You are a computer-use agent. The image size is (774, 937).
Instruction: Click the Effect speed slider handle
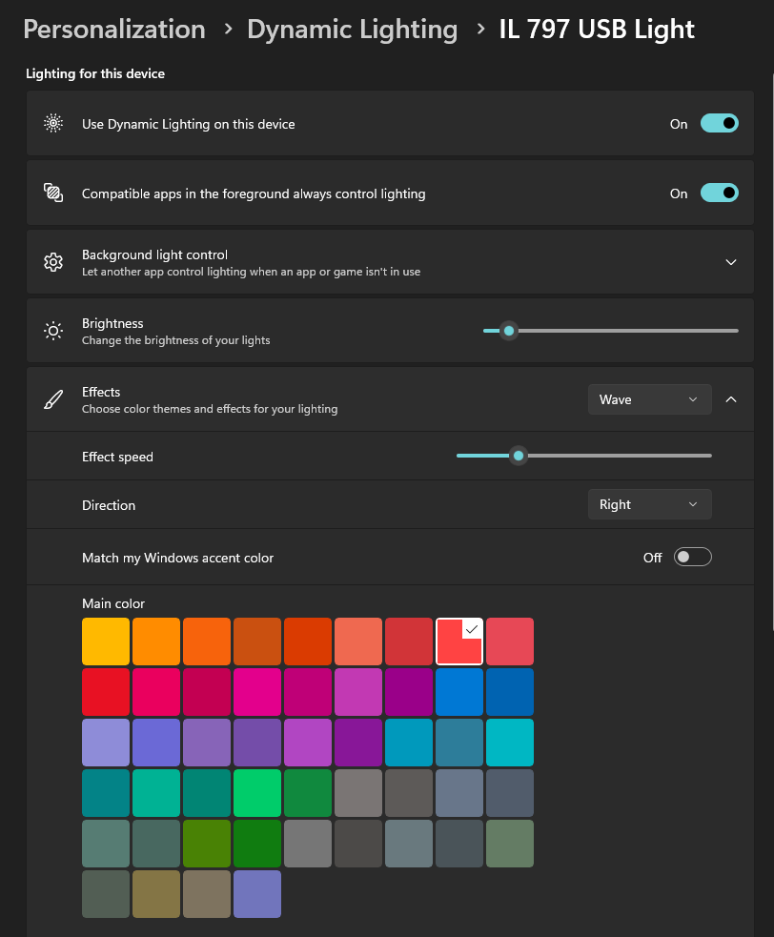[519, 457]
